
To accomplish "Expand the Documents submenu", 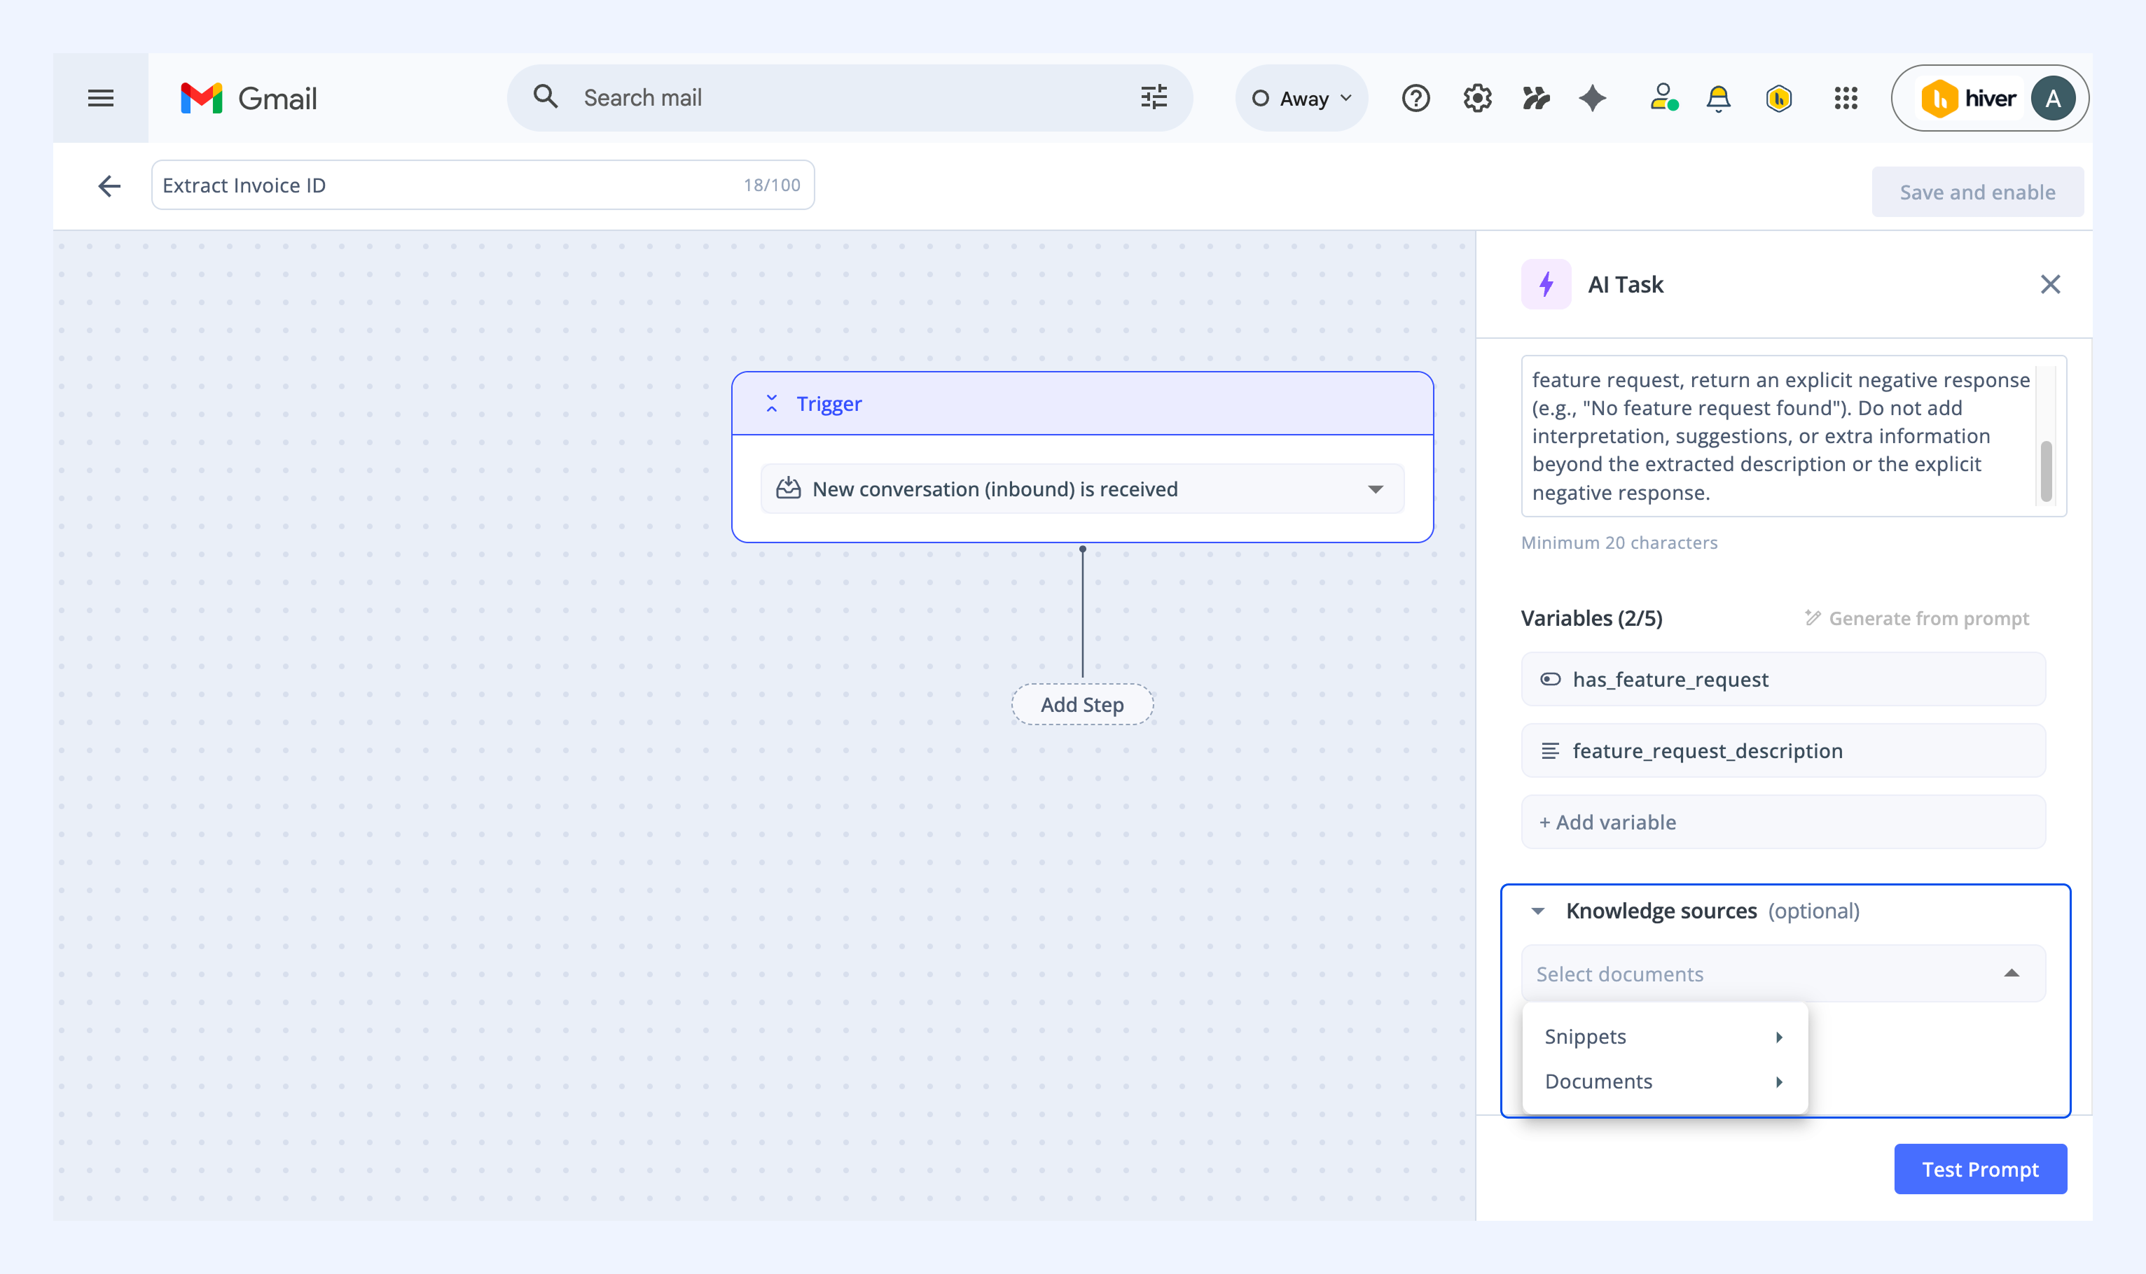I will pos(1664,1081).
